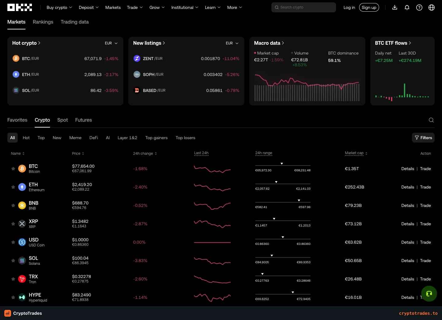Click the Sign up button

coord(369,7)
